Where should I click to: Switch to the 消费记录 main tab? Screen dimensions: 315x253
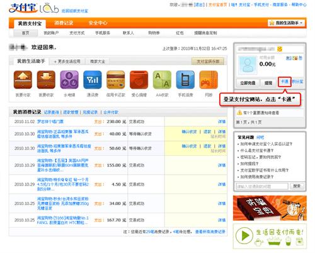[x=64, y=23]
